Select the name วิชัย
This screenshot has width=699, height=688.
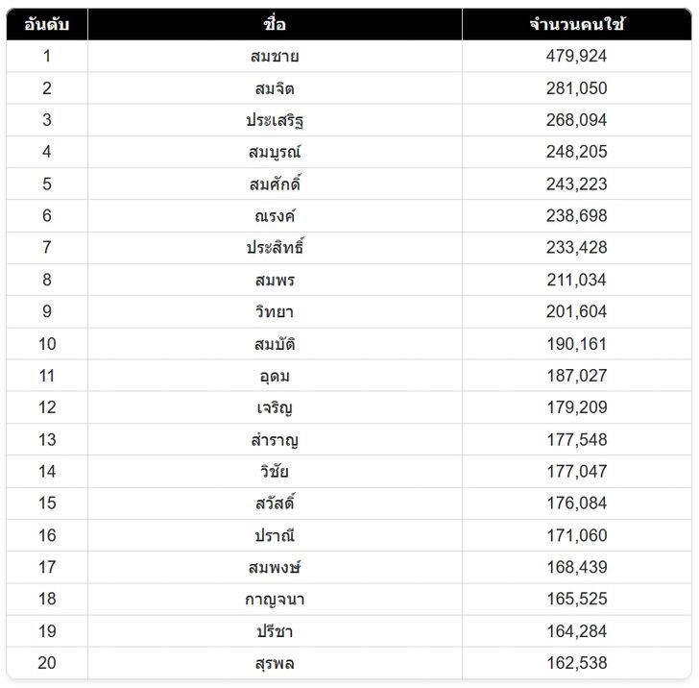pos(275,471)
